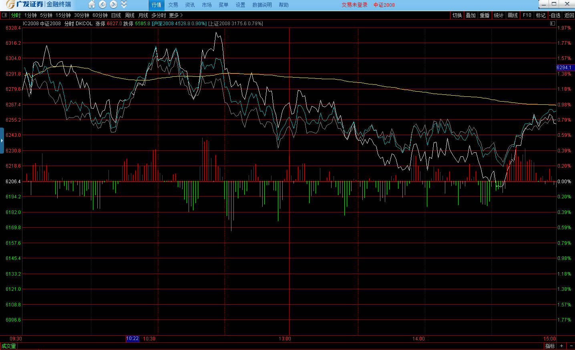Open the 菜单 menu
The width and height of the screenshot is (575, 350).
click(223, 5)
